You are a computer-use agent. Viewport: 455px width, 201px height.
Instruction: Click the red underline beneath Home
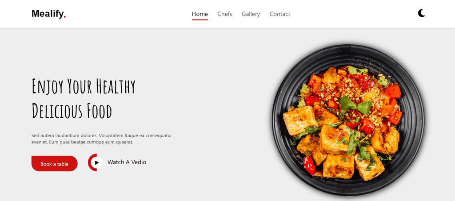(x=200, y=19)
